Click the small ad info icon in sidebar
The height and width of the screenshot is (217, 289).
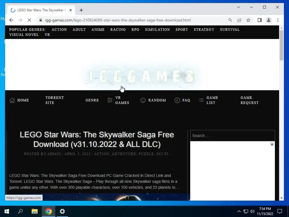[x=272, y=144]
